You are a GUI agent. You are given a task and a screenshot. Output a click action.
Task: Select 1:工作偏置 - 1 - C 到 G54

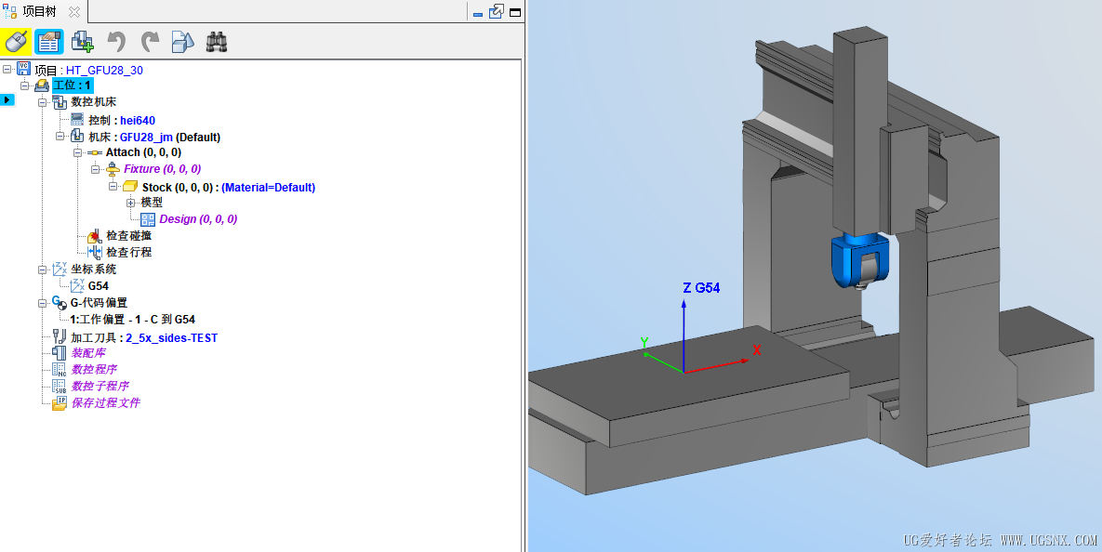click(133, 320)
